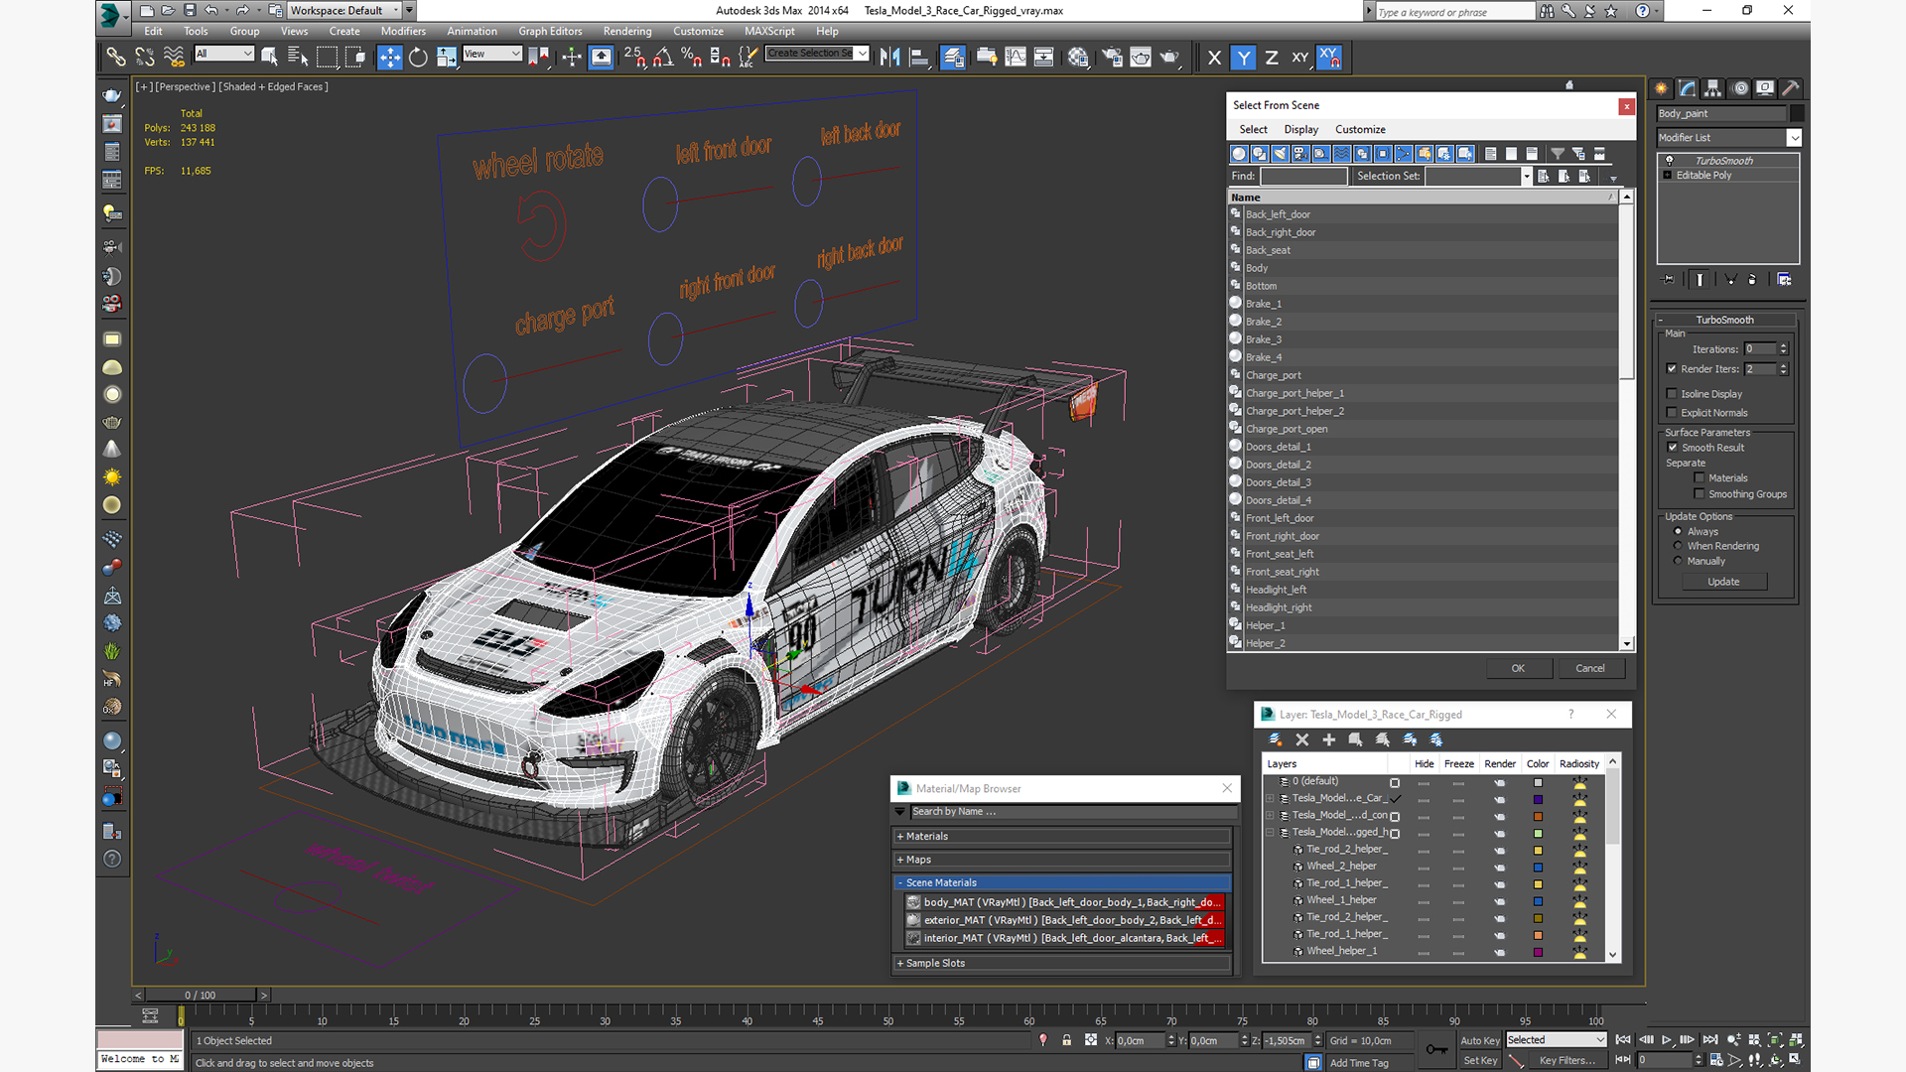Select the Select and Rotate tool
The height and width of the screenshot is (1072, 1906).
click(418, 58)
